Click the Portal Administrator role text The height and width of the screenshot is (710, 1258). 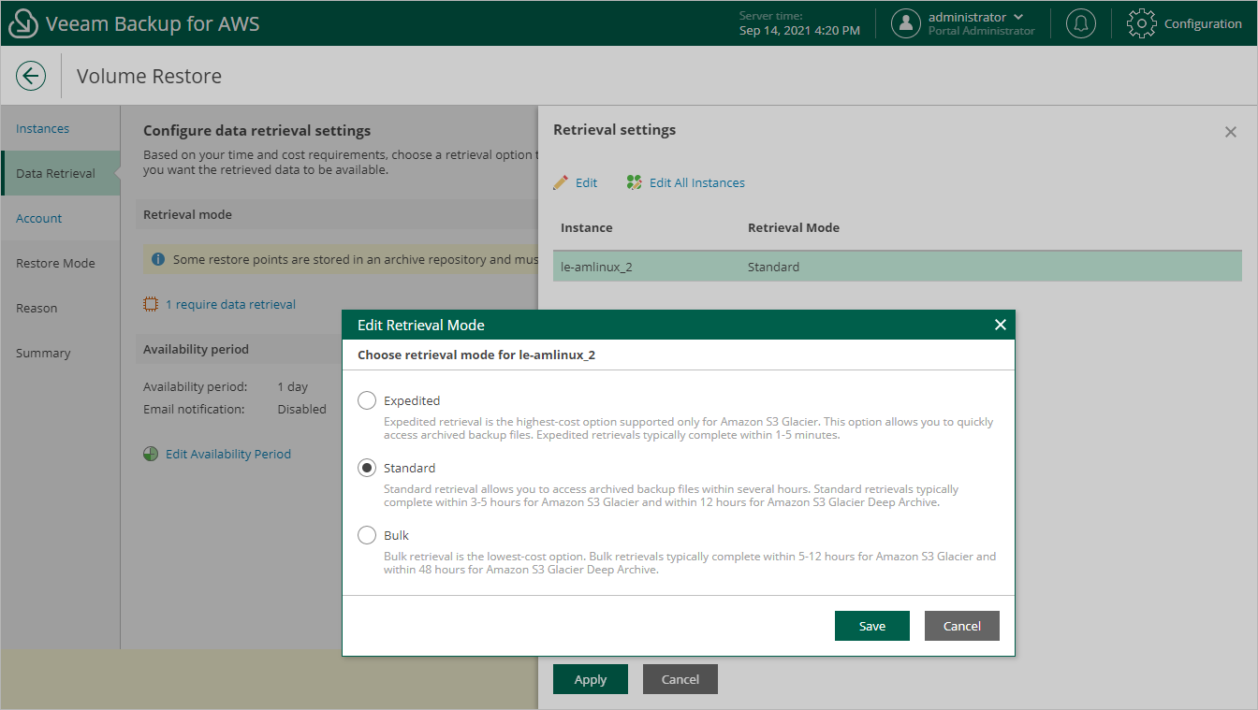(982, 31)
